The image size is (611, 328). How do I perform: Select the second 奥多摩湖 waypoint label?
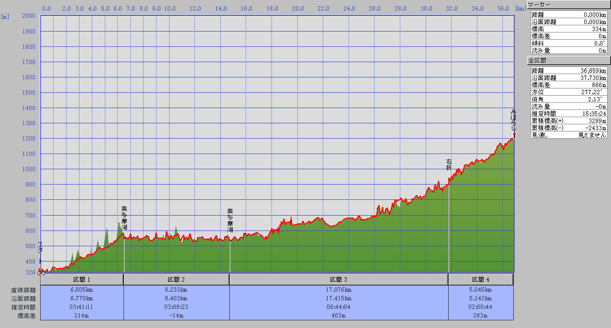coord(230,220)
